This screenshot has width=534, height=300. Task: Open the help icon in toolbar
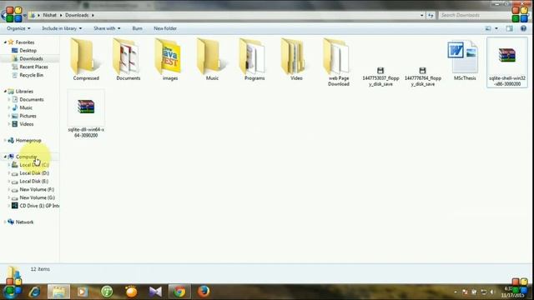point(523,28)
